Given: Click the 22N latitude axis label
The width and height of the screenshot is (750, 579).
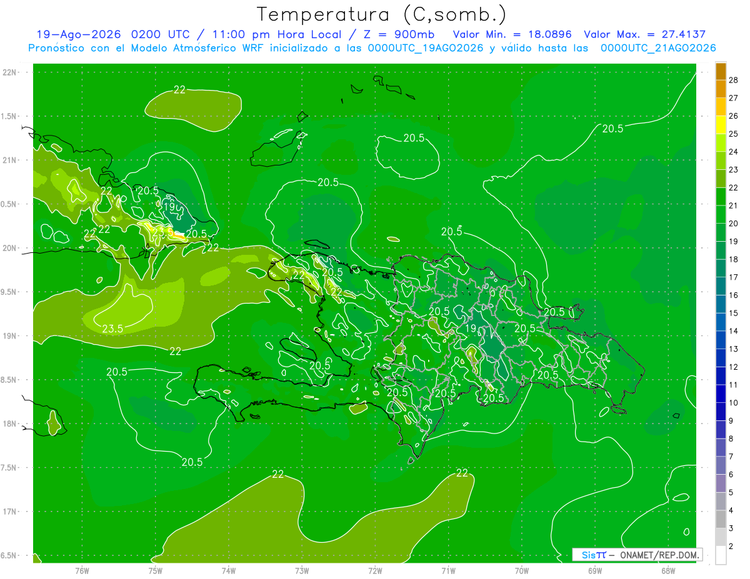Looking at the screenshot, I should click(10, 72).
